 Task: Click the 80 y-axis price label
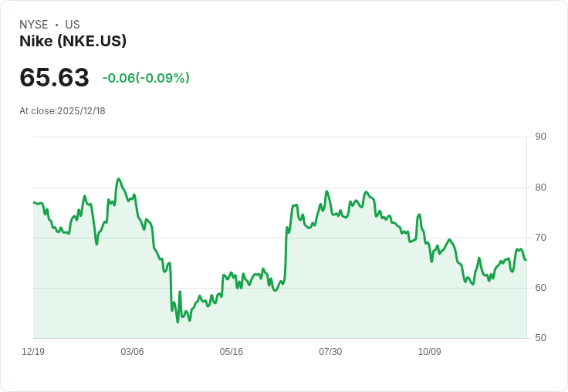pyautogui.click(x=541, y=188)
